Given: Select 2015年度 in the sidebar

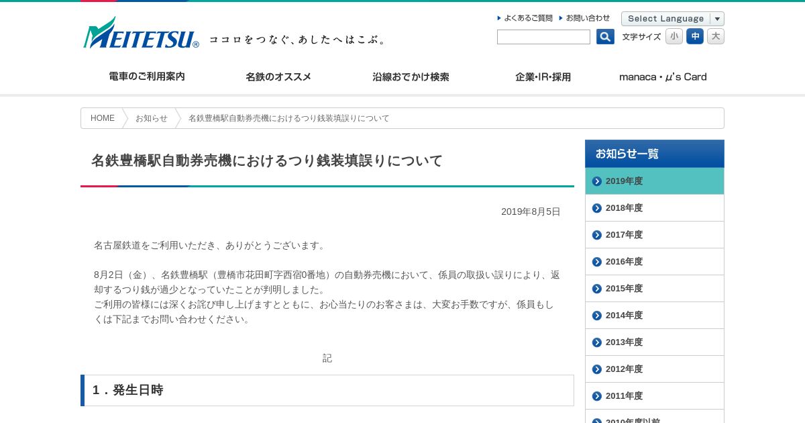Looking at the screenshot, I should 655,289.
